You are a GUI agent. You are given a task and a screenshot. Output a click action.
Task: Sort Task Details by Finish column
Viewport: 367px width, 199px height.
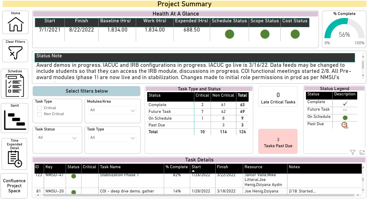tap(223, 167)
